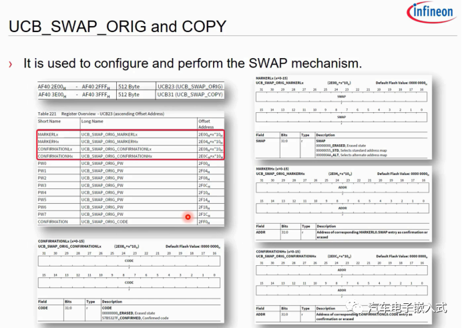Select the MARKERHx short name cell
This screenshot has height=328, width=462.
(x=48, y=142)
